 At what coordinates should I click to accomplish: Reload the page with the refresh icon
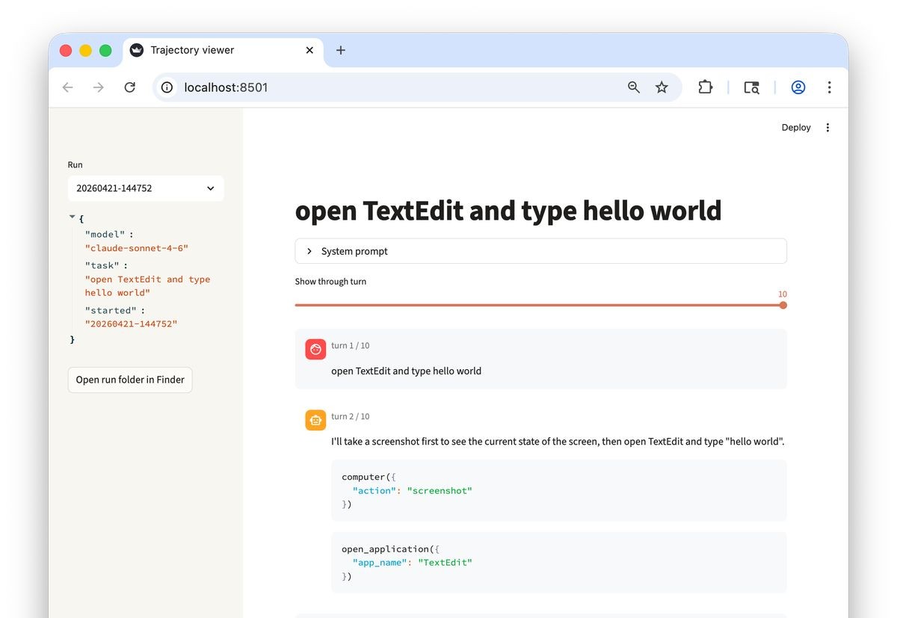coord(130,87)
